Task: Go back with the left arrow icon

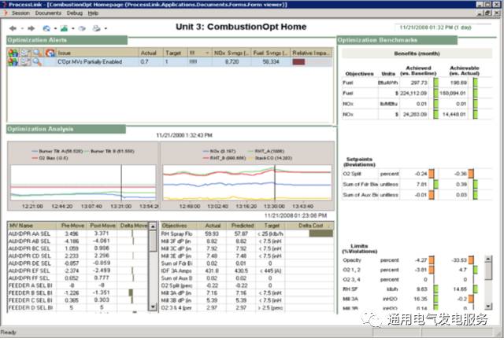Action: [13, 28]
